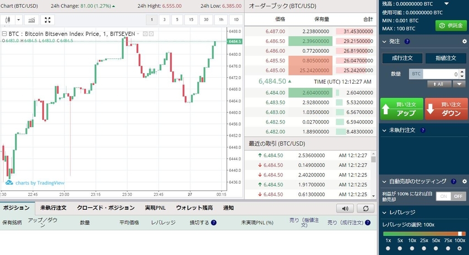Switch to ポジション tab
The height and width of the screenshot is (255, 469).
16,208
